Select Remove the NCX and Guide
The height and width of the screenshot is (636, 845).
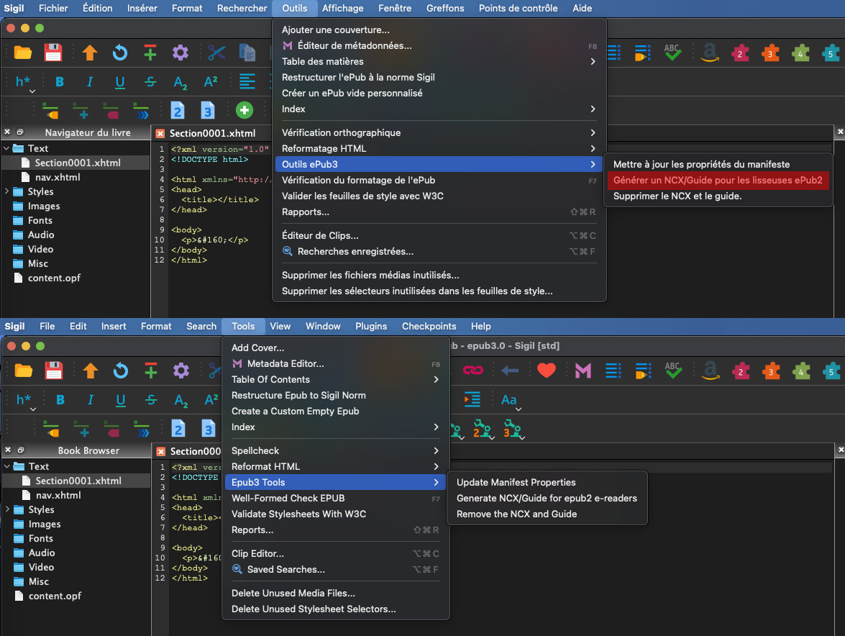point(516,514)
